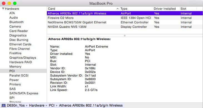Viewport: 203px width, 108px height.
Task: Select ATA in the sidebar
Action: [12, 13]
